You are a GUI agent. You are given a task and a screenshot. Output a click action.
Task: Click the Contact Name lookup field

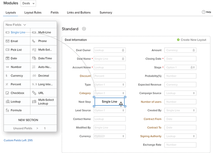coord(110,119)
